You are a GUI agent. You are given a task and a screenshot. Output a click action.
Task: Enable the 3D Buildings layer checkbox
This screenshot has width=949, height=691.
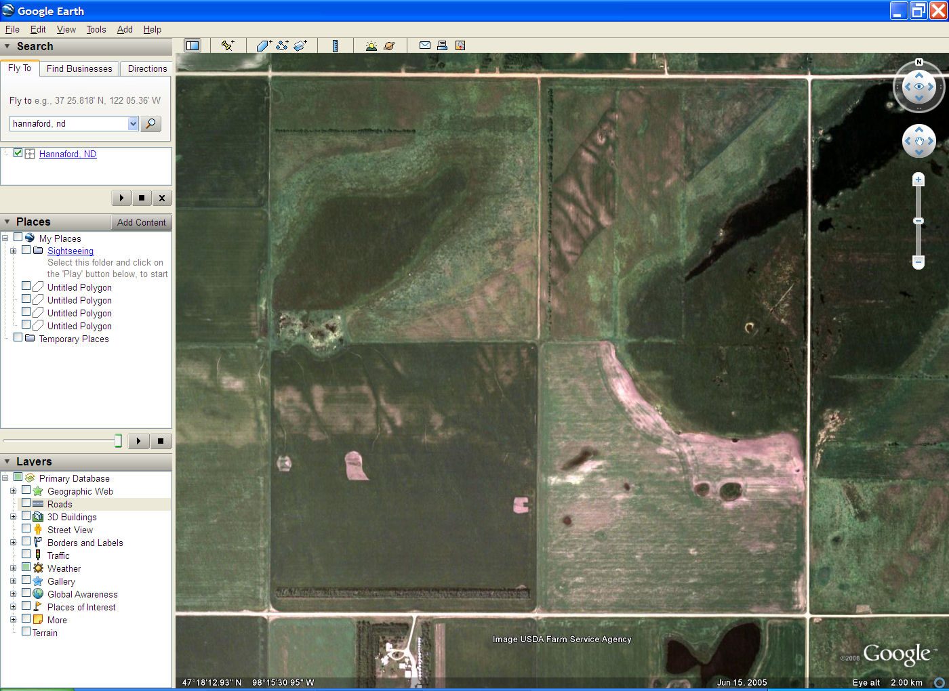pos(26,516)
